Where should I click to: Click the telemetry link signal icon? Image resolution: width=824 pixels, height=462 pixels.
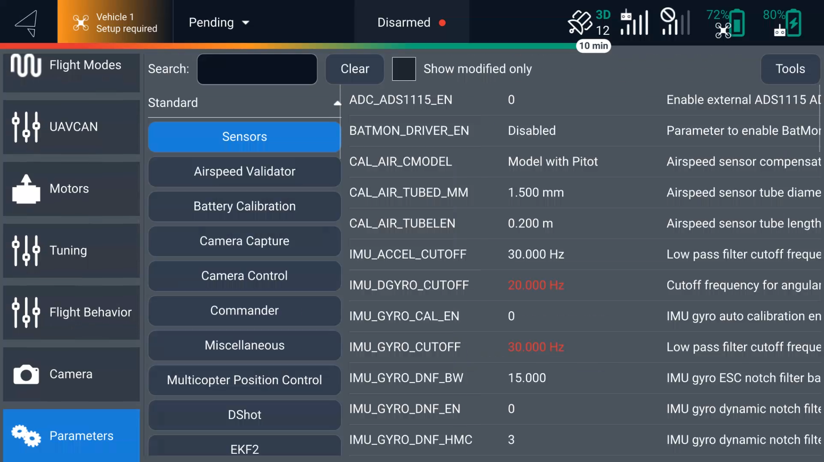(675, 23)
